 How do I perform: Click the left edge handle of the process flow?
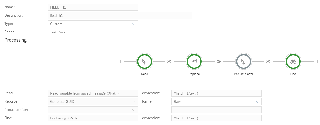[x=120, y=61]
